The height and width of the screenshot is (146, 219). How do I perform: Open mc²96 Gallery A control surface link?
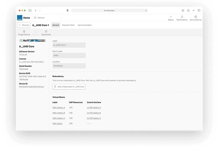pyautogui.click(x=94, y=108)
